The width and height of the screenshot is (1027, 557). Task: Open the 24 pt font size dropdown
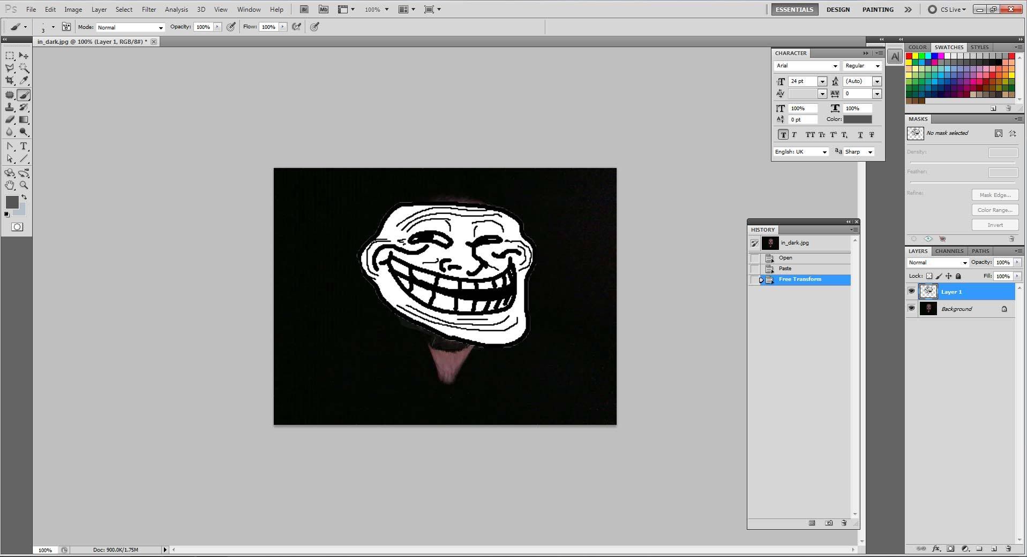(x=822, y=81)
